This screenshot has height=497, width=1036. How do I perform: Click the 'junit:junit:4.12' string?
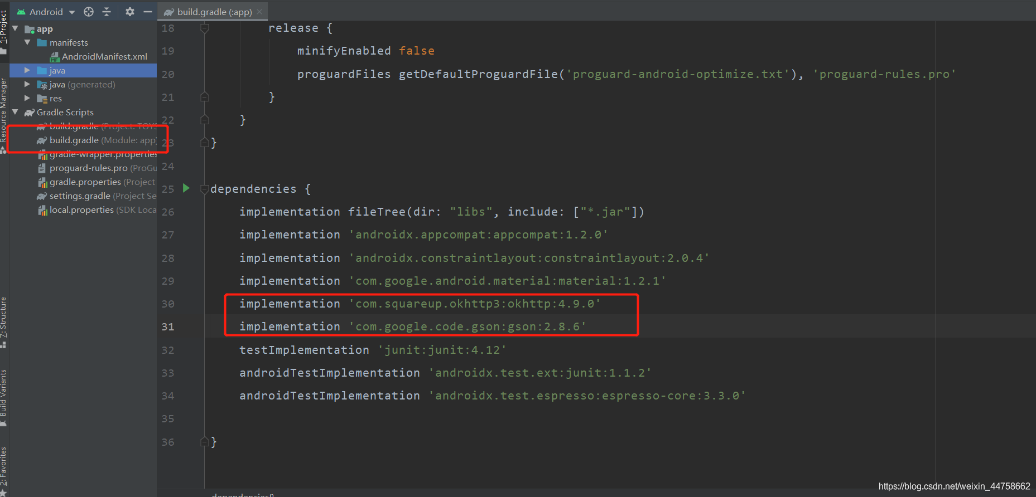click(442, 350)
